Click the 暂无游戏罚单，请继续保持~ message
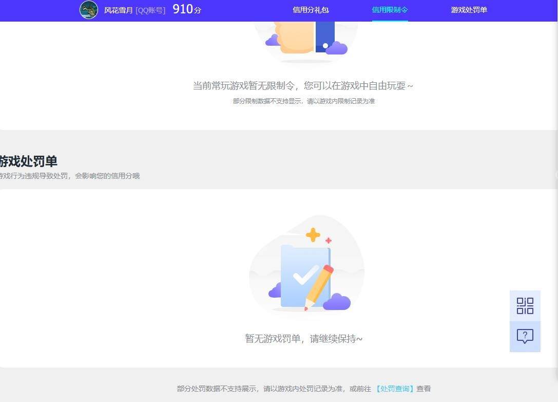Screen dimensions: 558x402 tap(303, 339)
